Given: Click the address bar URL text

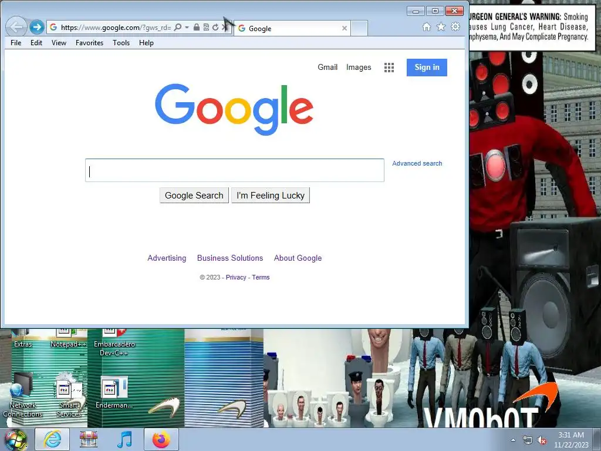Looking at the screenshot, I should point(116,27).
